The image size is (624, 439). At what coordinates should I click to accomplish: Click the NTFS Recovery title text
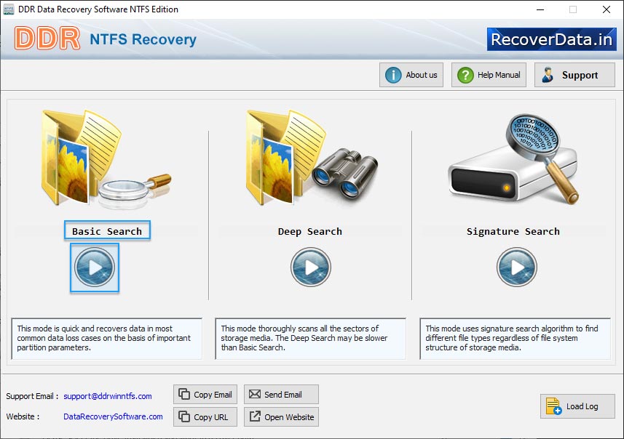point(143,39)
